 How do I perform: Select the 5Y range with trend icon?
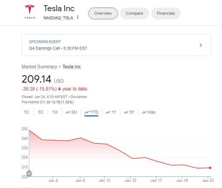click(129, 112)
